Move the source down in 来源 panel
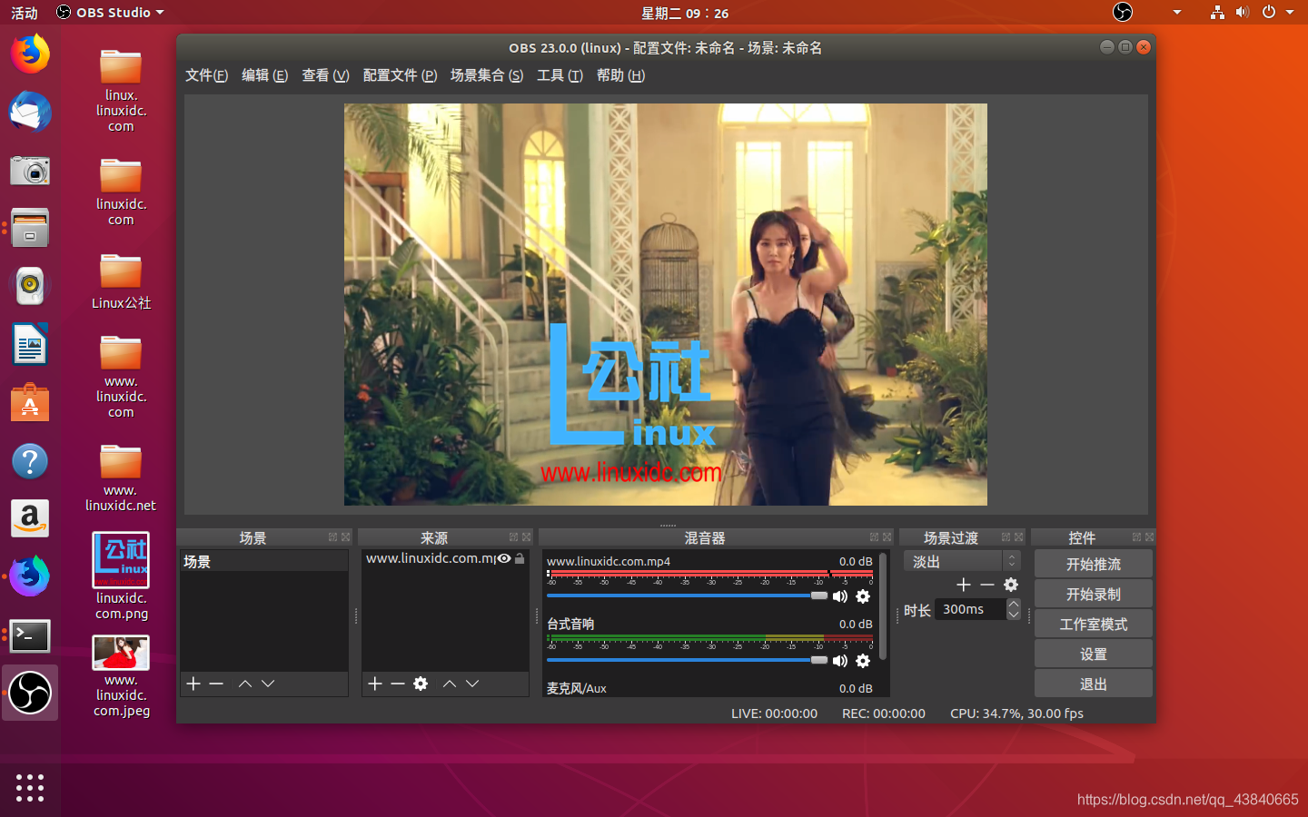This screenshot has height=817, width=1308. click(x=472, y=684)
